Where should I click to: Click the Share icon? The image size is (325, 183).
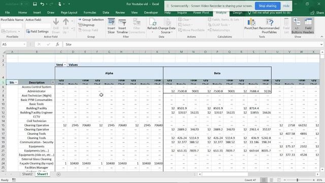pyautogui.click(x=317, y=13)
